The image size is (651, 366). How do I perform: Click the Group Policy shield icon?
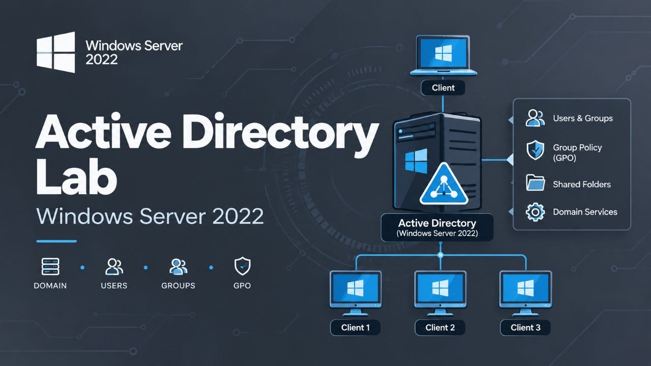click(535, 150)
